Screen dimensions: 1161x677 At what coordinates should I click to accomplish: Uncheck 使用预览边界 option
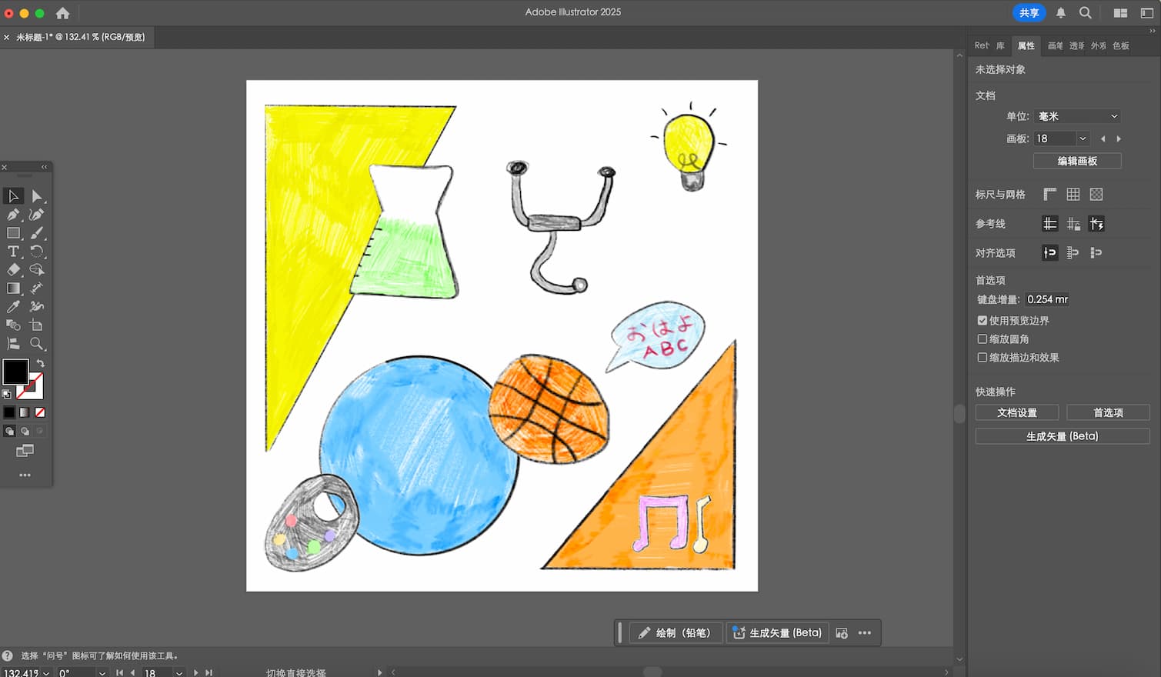pos(983,320)
